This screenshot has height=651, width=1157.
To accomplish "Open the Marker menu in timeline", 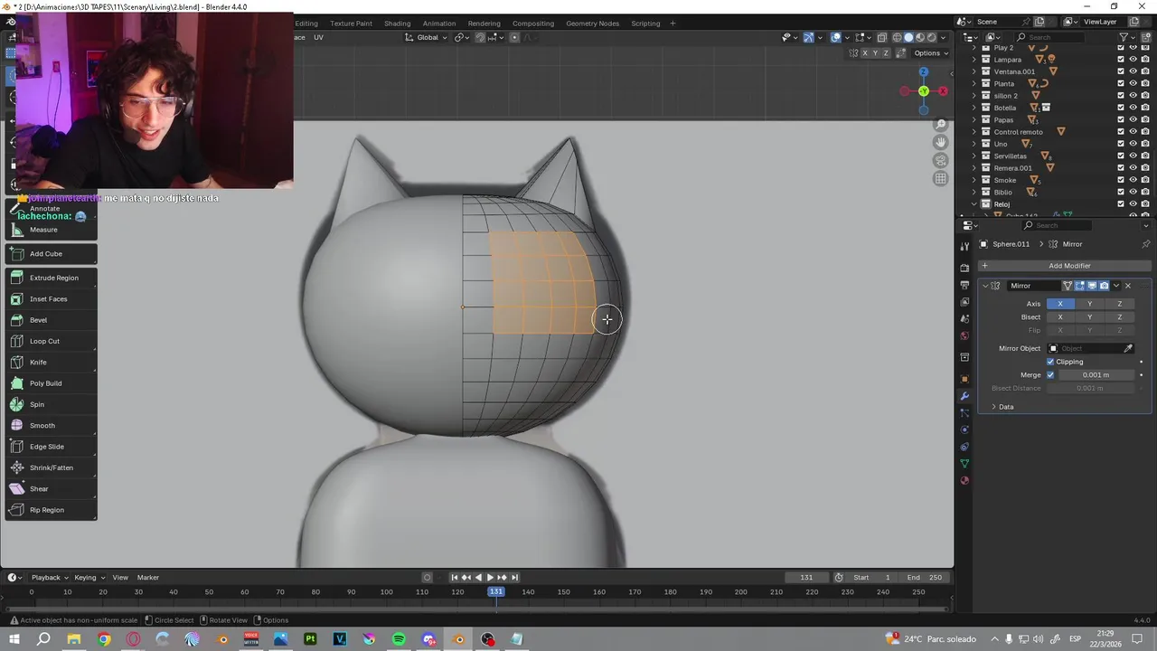I will (x=147, y=578).
